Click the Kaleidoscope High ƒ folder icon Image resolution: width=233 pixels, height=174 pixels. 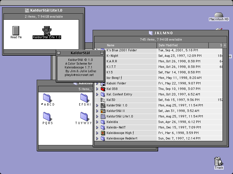click(103, 133)
